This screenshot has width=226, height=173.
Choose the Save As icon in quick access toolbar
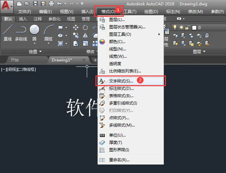[43, 3]
